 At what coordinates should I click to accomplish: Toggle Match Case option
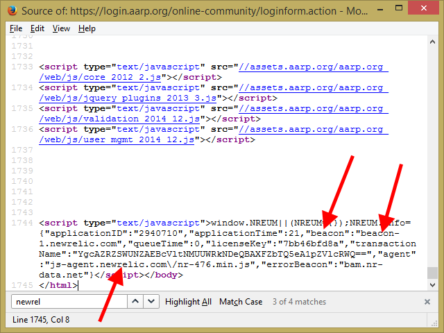[x=241, y=302]
